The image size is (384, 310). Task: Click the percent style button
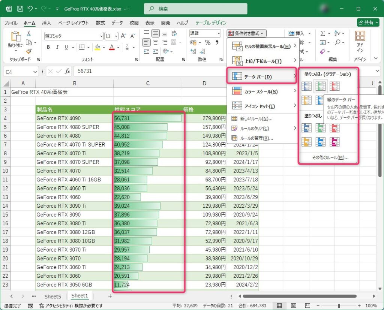pyautogui.click(x=207, y=43)
